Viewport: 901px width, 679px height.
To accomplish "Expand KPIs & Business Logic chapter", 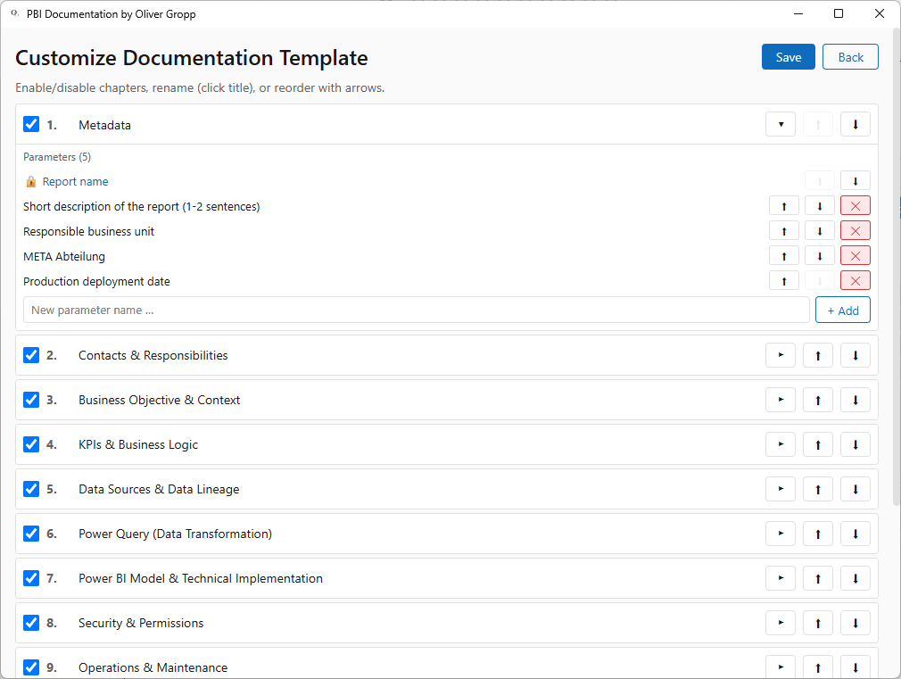I will point(781,444).
